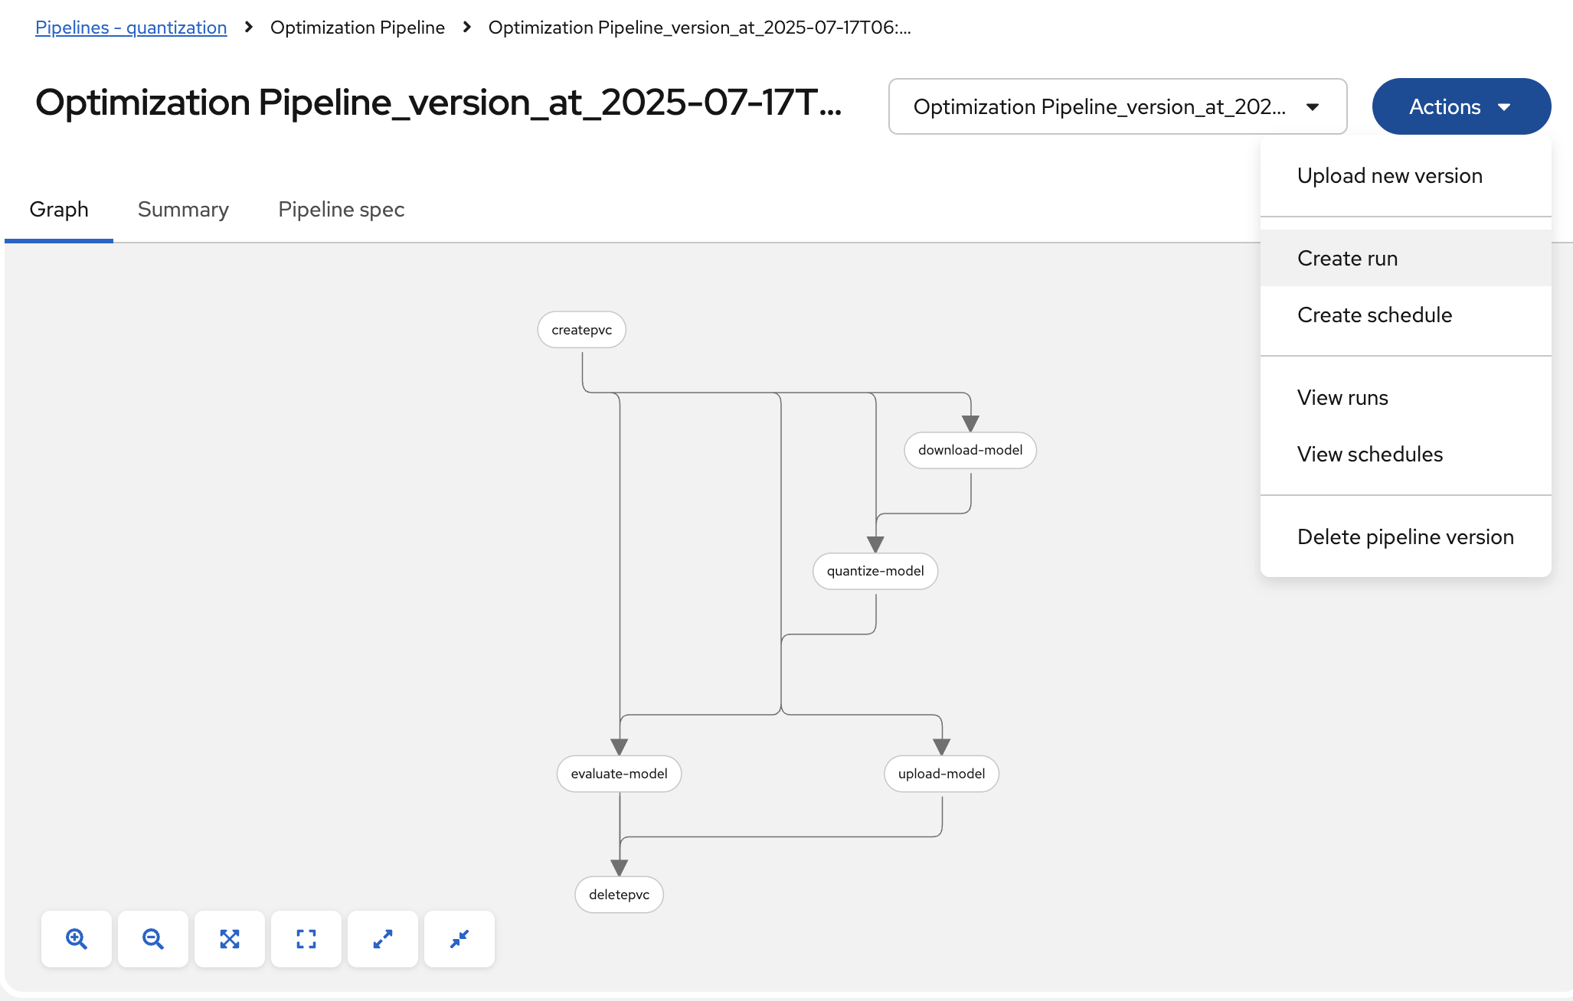Viewport: 1573px width, 1001px height.
Task: Click the truncated version breadcrumb text
Action: [700, 28]
